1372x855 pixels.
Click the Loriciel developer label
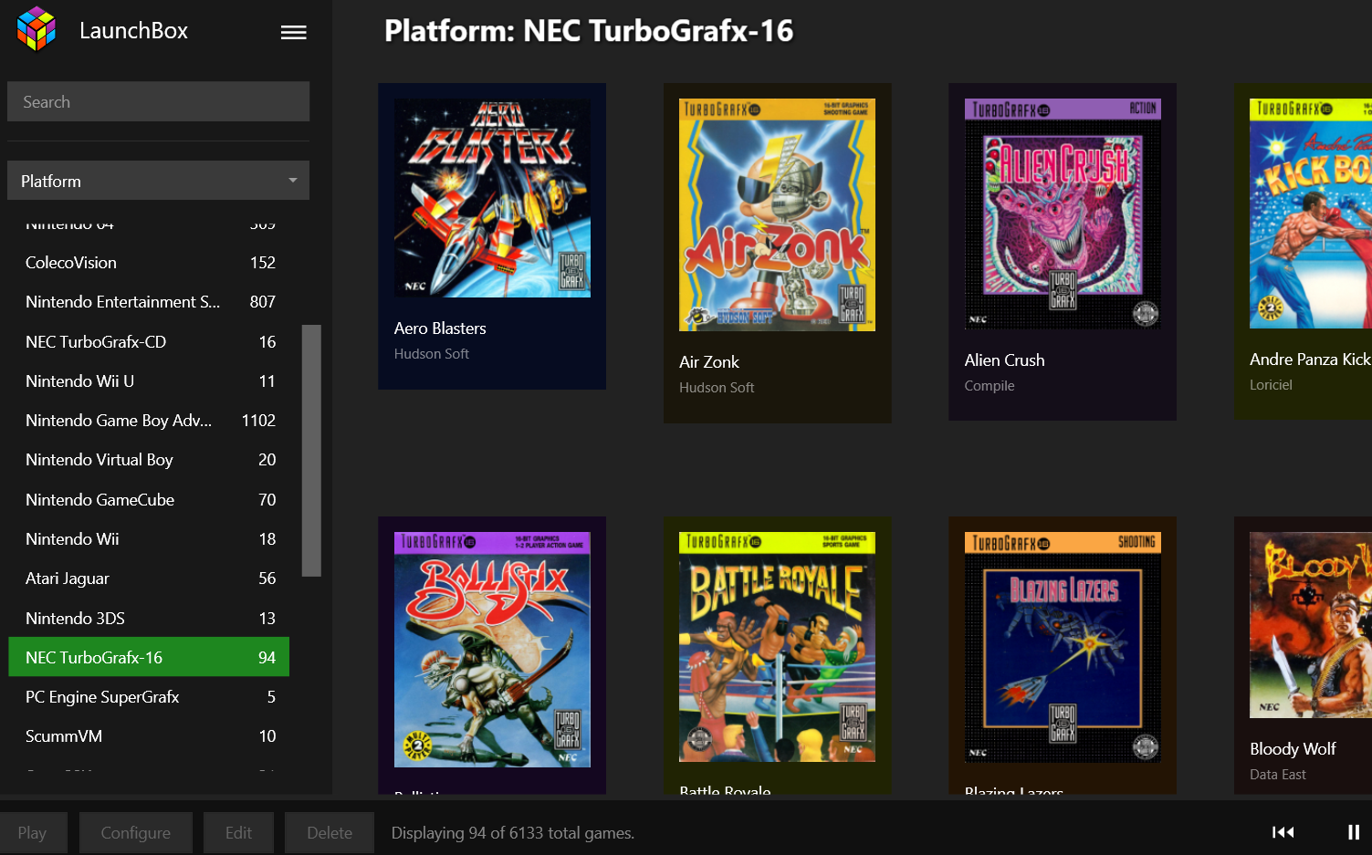(x=1271, y=385)
